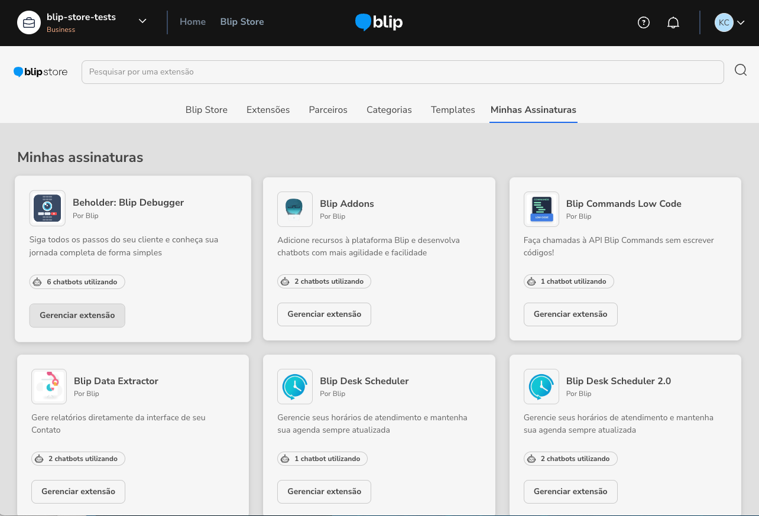
Task: Switch to the Categorias tab
Action: (x=389, y=110)
